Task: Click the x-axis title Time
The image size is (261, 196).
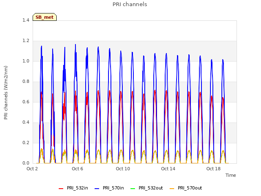Action: point(231,175)
